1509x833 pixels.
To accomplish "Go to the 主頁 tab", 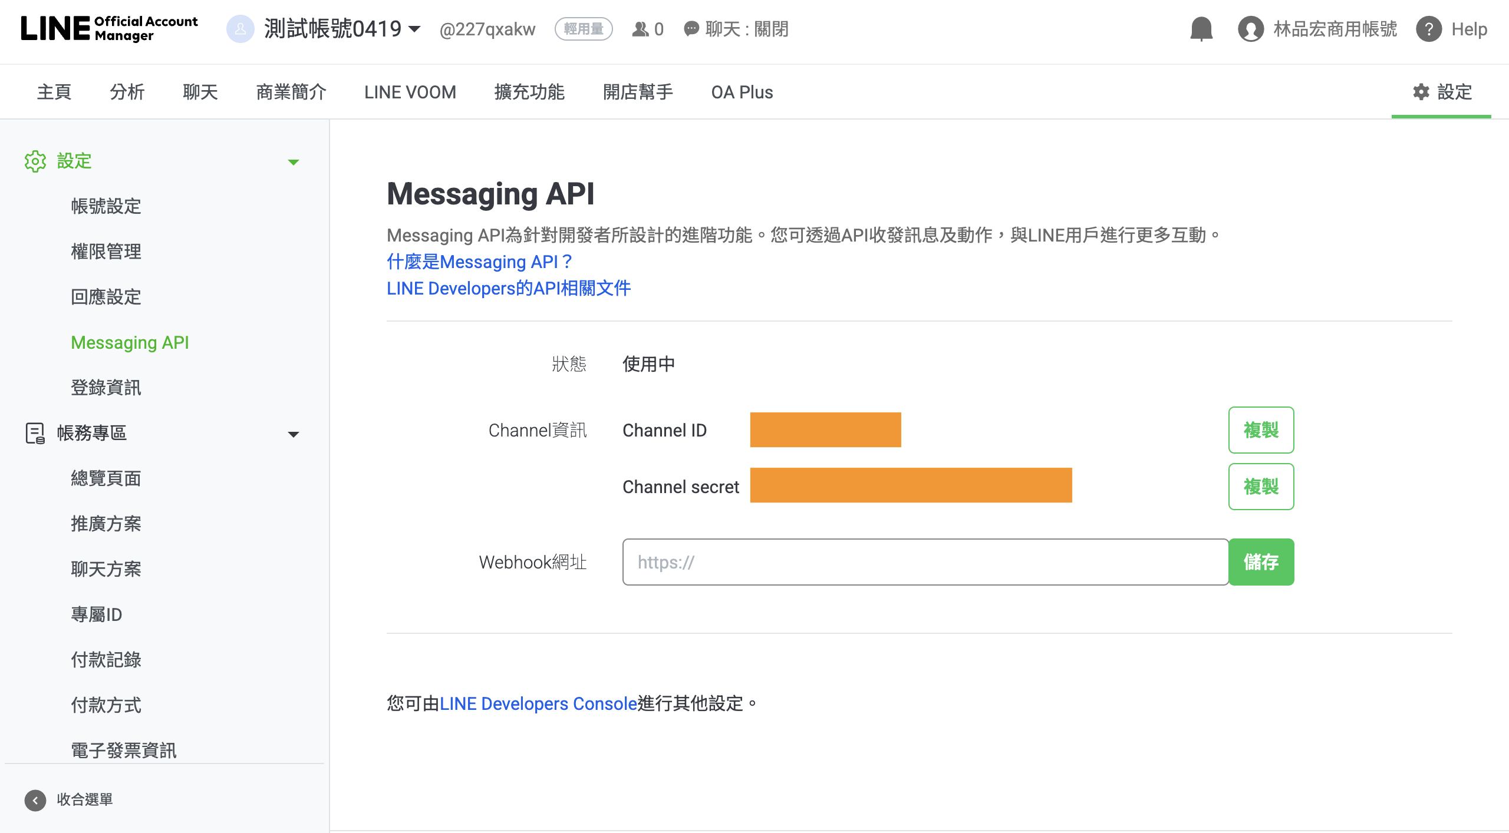I will (54, 92).
